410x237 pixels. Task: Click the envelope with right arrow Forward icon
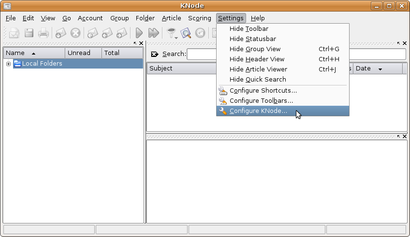click(121, 33)
